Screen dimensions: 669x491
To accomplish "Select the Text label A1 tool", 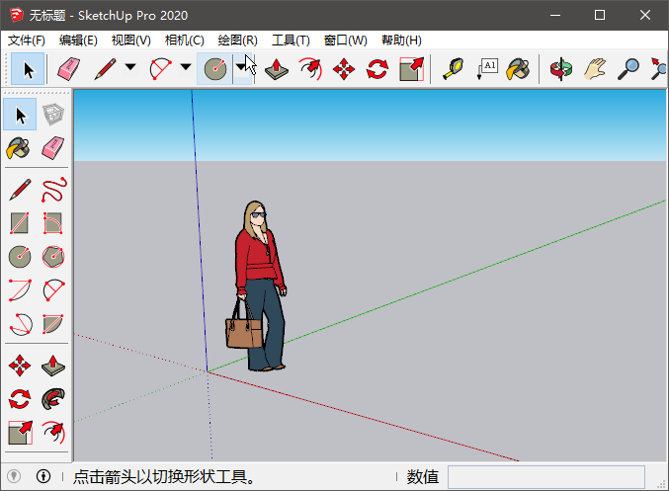I will 487,69.
